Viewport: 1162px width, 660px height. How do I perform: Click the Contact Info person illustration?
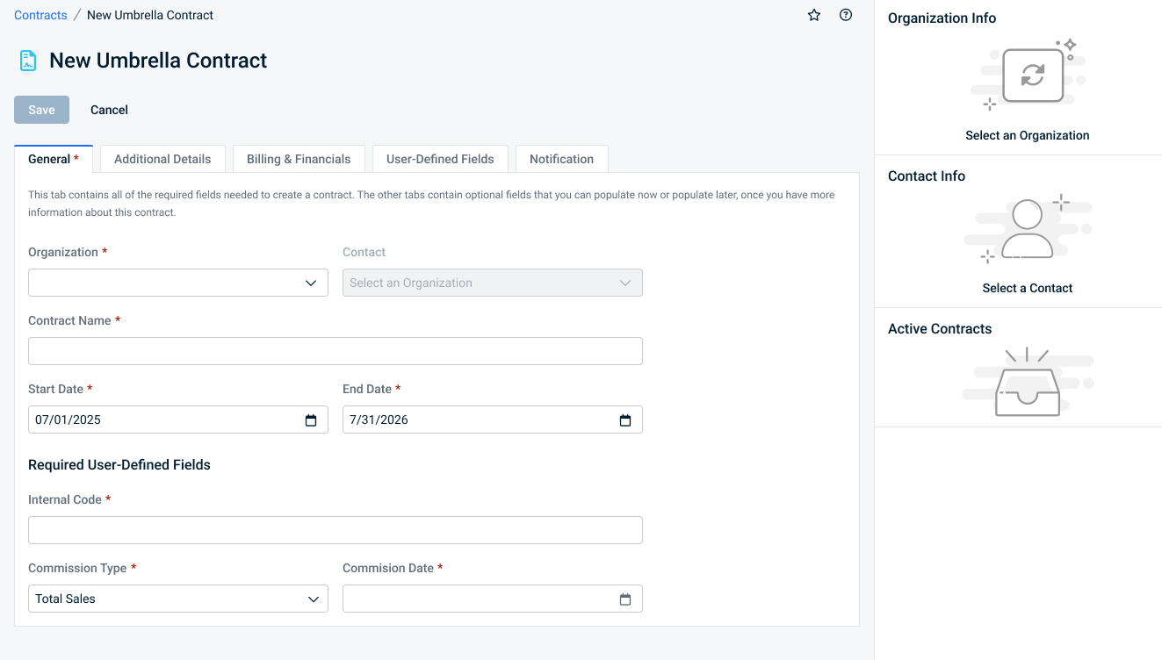tap(1027, 229)
